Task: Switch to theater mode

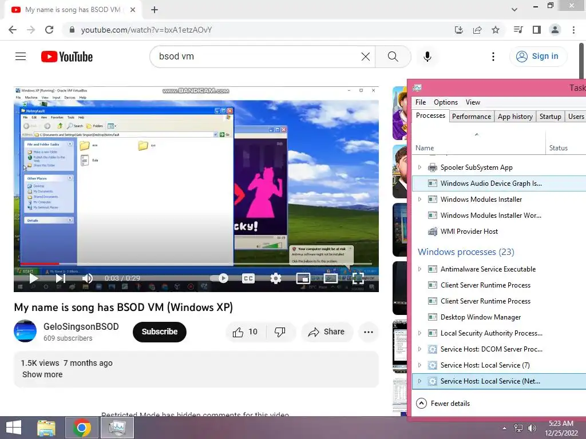Action: pos(330,278)
